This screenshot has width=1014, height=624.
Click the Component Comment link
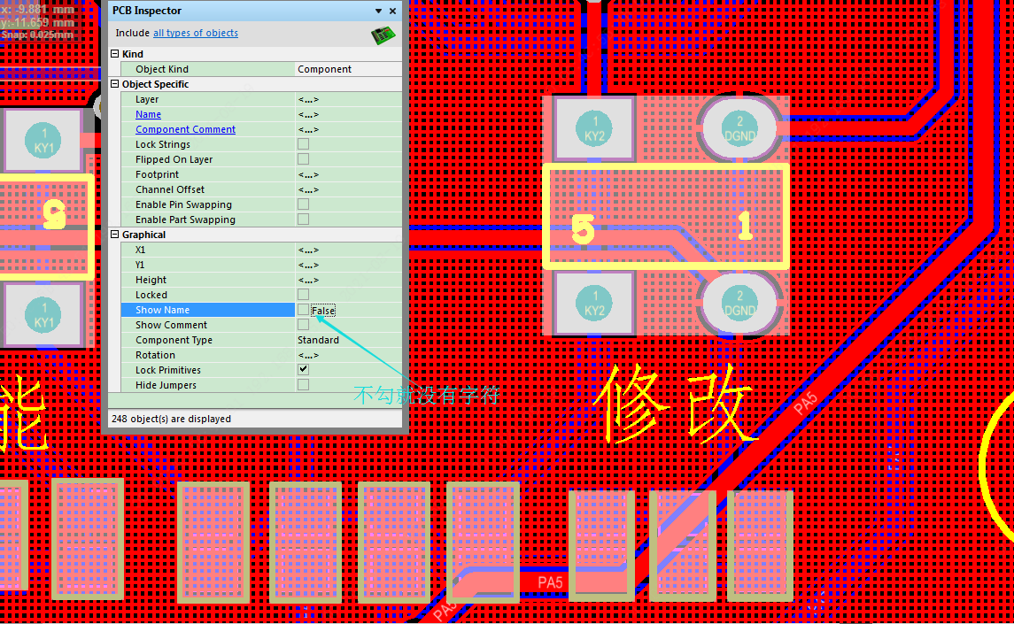(185, 129)
